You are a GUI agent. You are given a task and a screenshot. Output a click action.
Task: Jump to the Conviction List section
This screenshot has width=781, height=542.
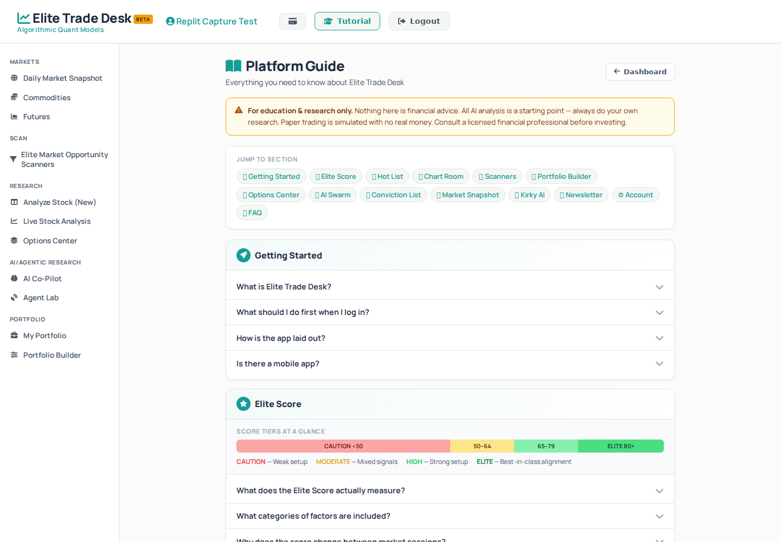click(393, 195)
